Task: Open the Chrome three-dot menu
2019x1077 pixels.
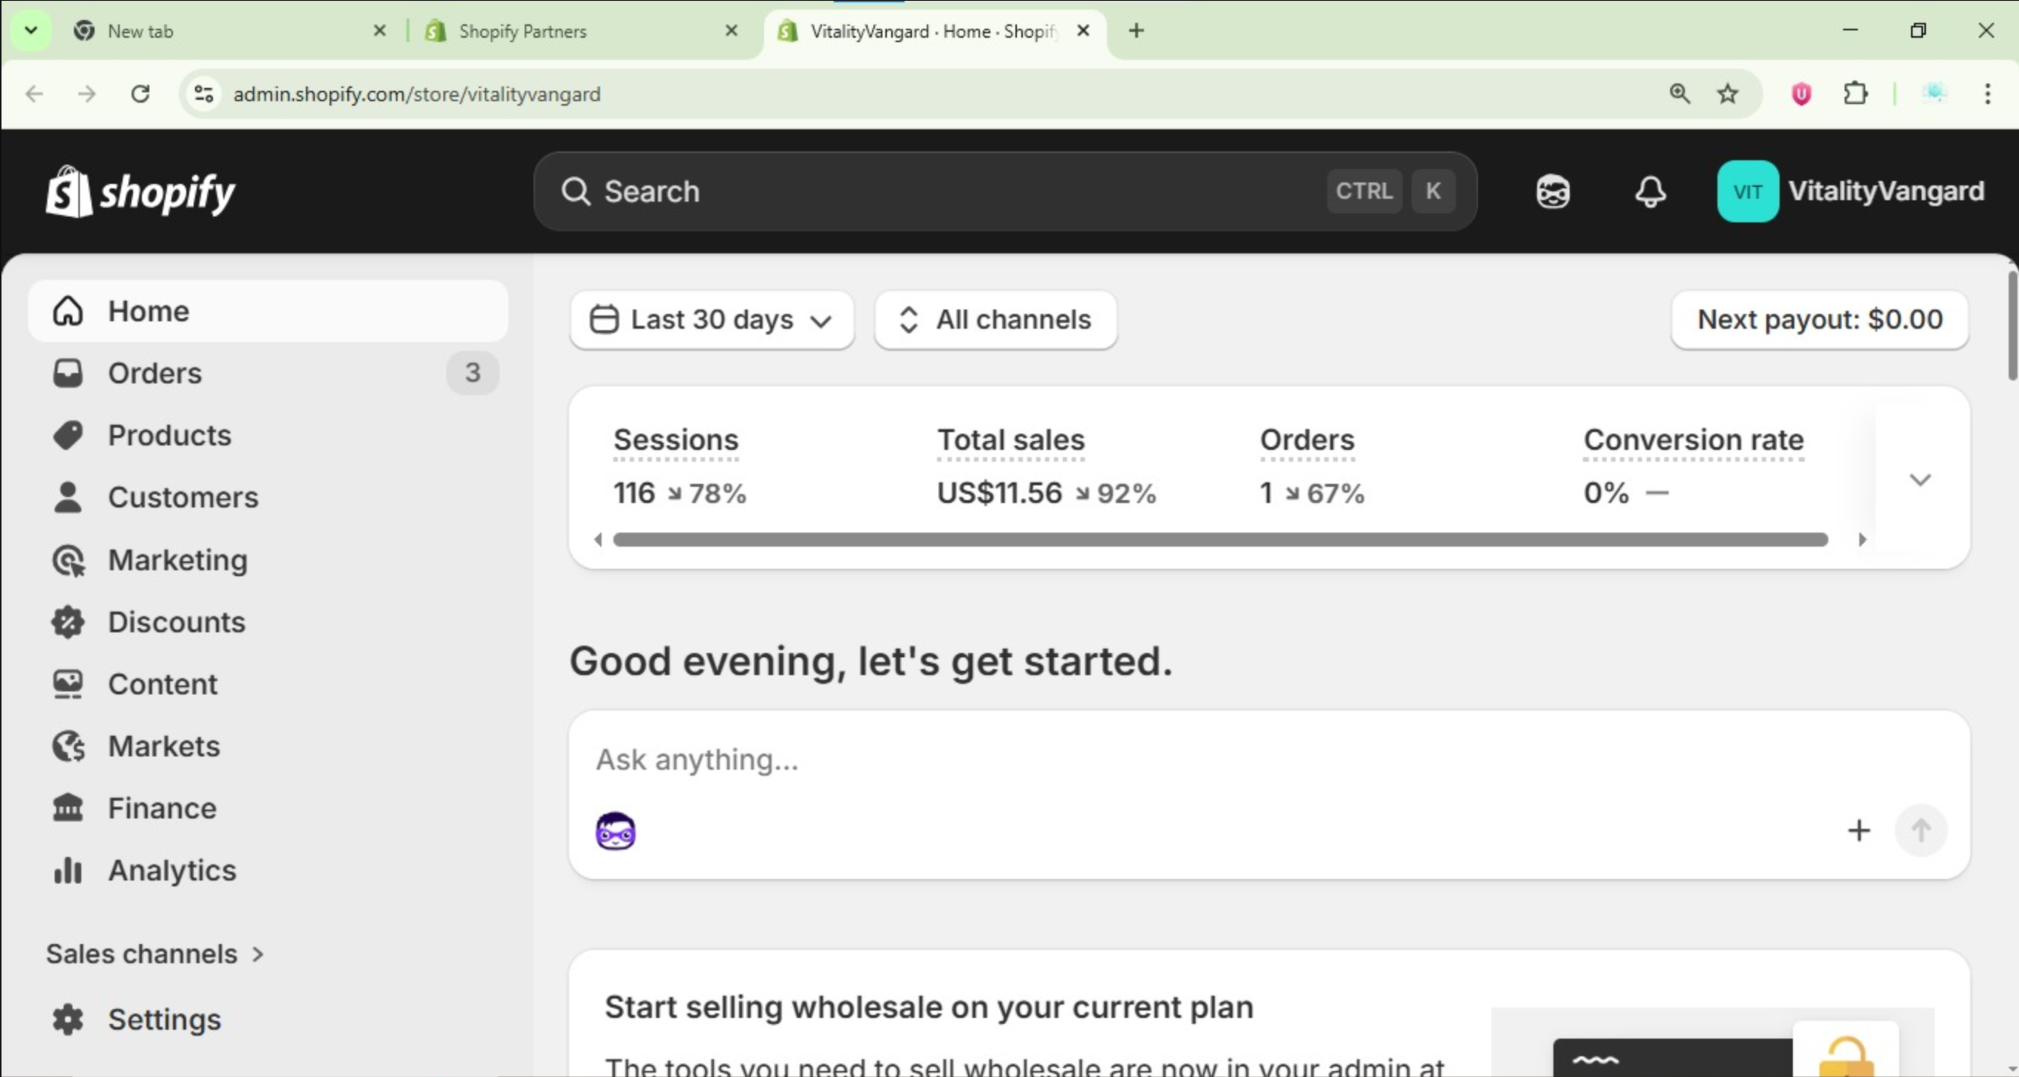Action: [x=1987, y=94]
